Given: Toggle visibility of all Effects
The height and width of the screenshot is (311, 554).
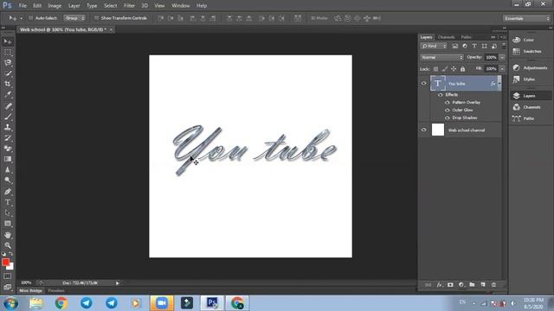Looking at the screenshot, I should tap(441, 95).
